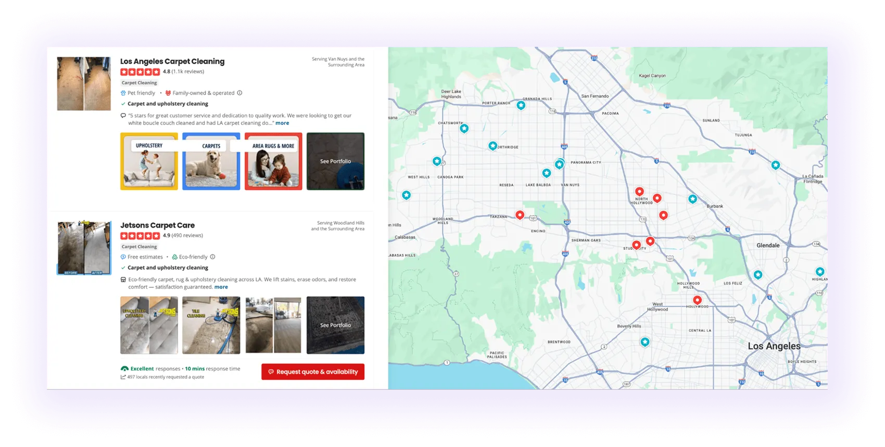Click the (1.1k reviews) count
The width and height of the screenshot is (885, 447).
tap(188, 72)
